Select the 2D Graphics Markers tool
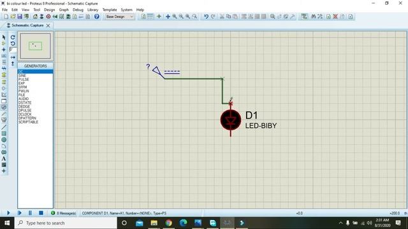This screenshot has height=229, width=408. 4,171
